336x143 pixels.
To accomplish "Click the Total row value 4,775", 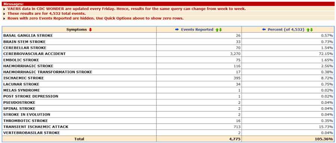I will click(x=236, y=139).
